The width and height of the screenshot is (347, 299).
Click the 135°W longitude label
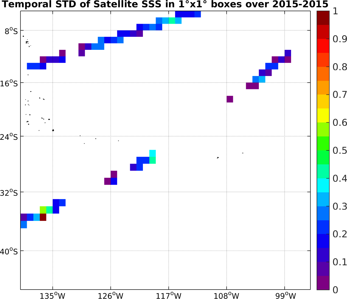click(x=52, y=295)
